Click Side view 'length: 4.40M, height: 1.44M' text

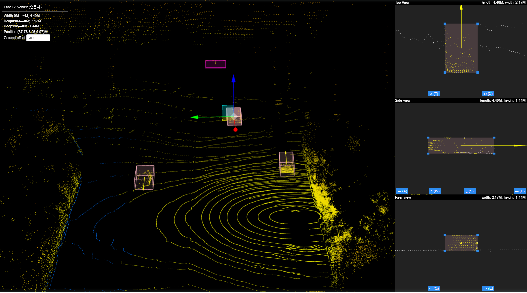click(503, 100)
